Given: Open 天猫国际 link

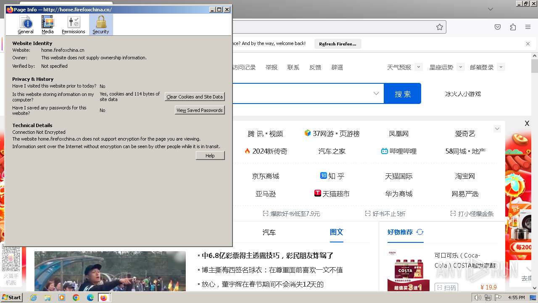Looking at the screenshot, I should point(399,176).
